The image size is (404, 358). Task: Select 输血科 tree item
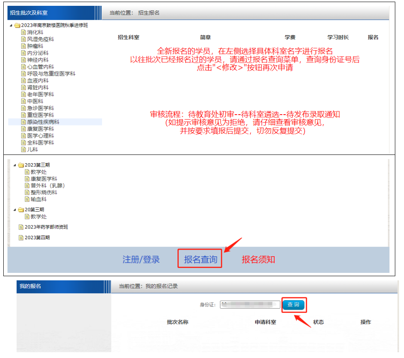pos(39,199)
